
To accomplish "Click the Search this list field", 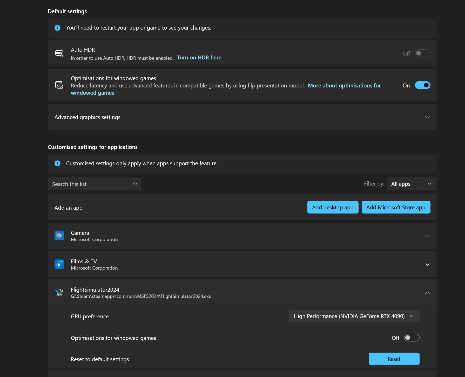I will click(x=91, y=184).
